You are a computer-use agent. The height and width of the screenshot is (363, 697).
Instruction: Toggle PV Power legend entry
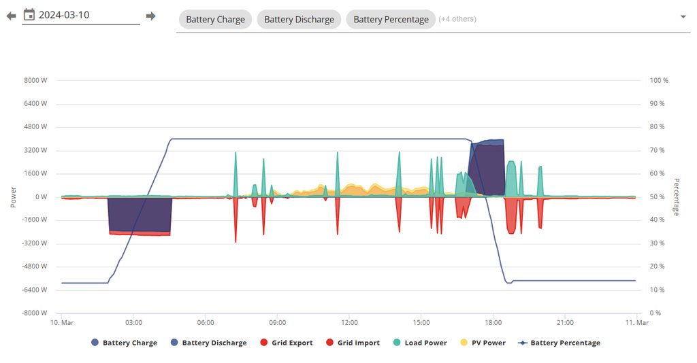click(x=489, y=343)
